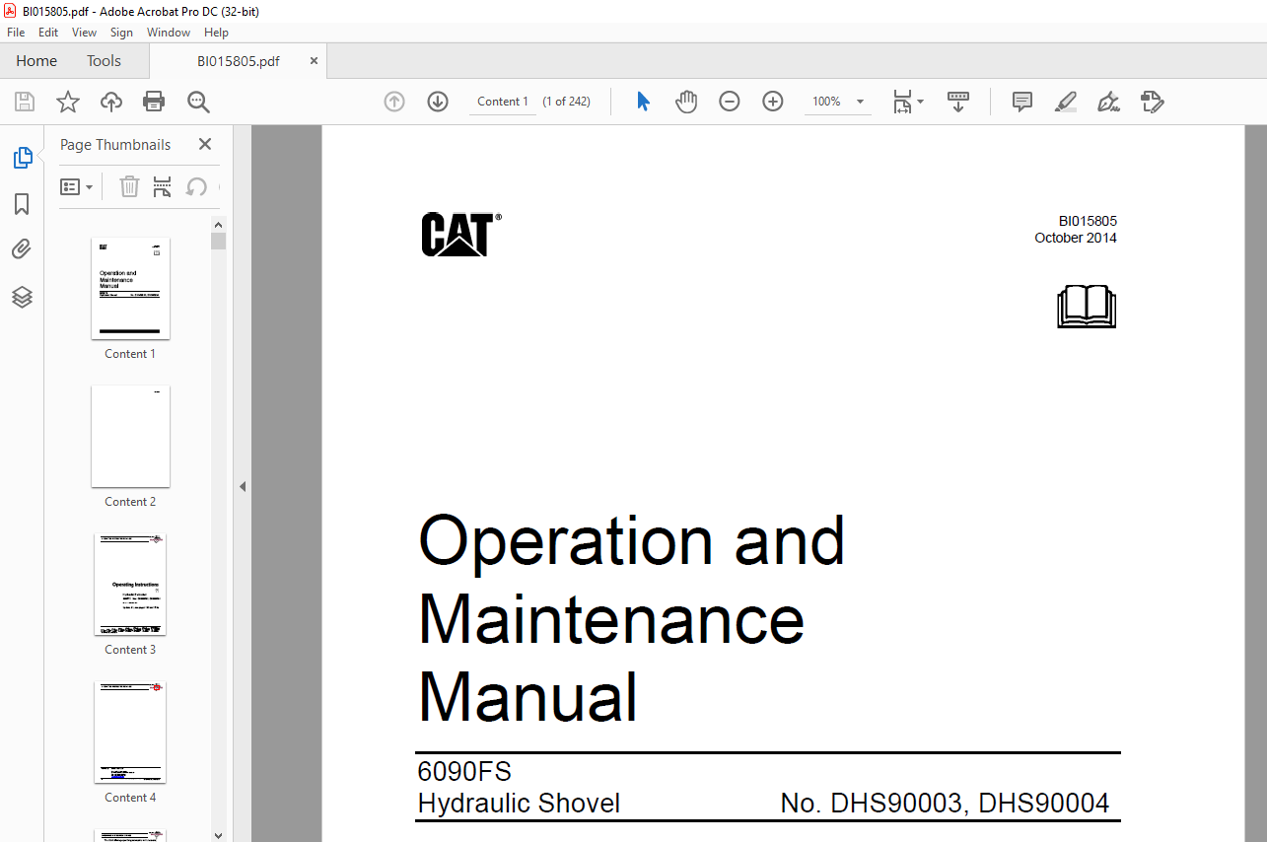Screen dimensions: 1267x842
Task: Click the (1 of 242) page count text
Action: (x=567, y=102)
